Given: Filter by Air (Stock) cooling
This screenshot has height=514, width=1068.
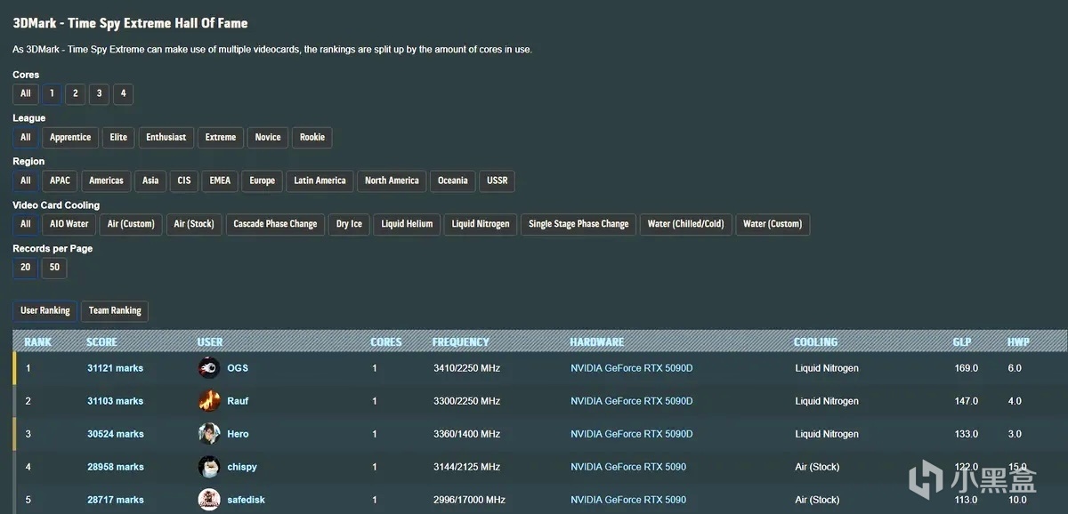Looking at the screenshot, I should [x=194, y=224].
